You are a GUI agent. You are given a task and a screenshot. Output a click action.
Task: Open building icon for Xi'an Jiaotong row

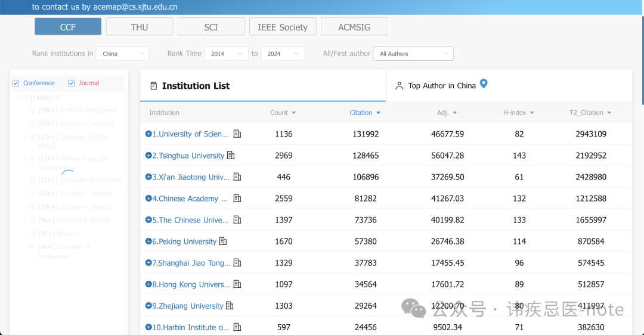[x=237, y=176]
